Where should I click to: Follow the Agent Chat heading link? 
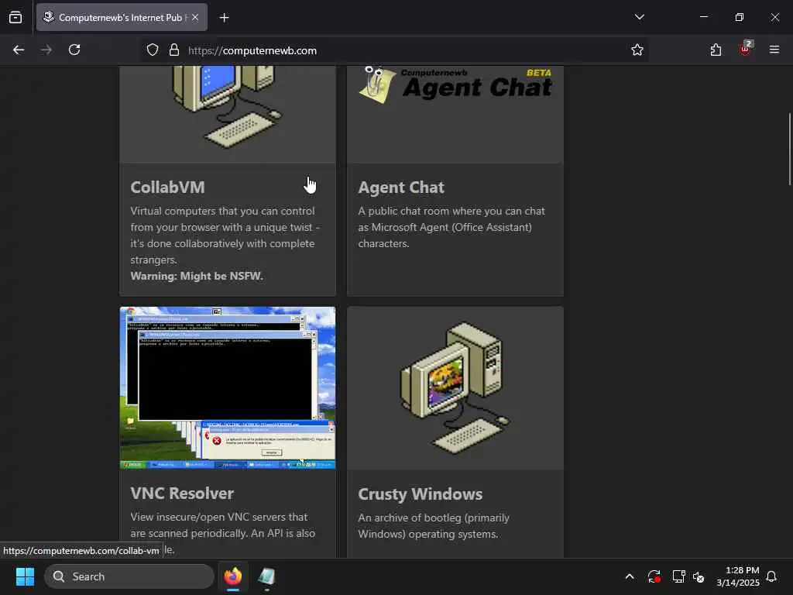pos(401,187)
